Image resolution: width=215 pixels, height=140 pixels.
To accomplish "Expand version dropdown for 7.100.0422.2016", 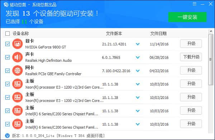I will tap(138, 71).
